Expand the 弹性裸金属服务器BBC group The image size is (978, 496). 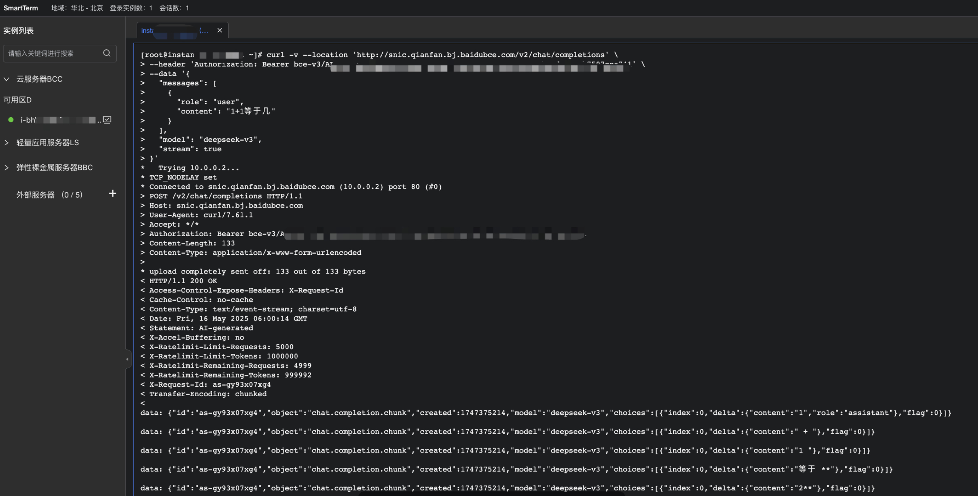pos(6,167)
